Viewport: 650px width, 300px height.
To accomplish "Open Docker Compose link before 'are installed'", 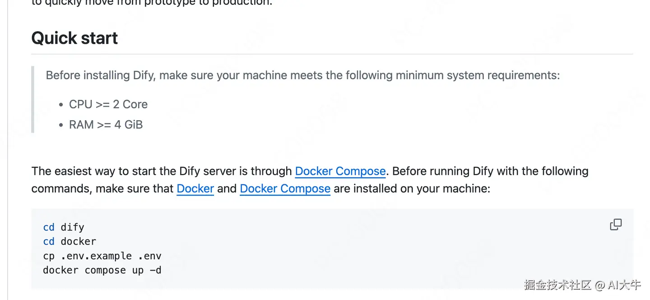I will (x=285, y=188).
